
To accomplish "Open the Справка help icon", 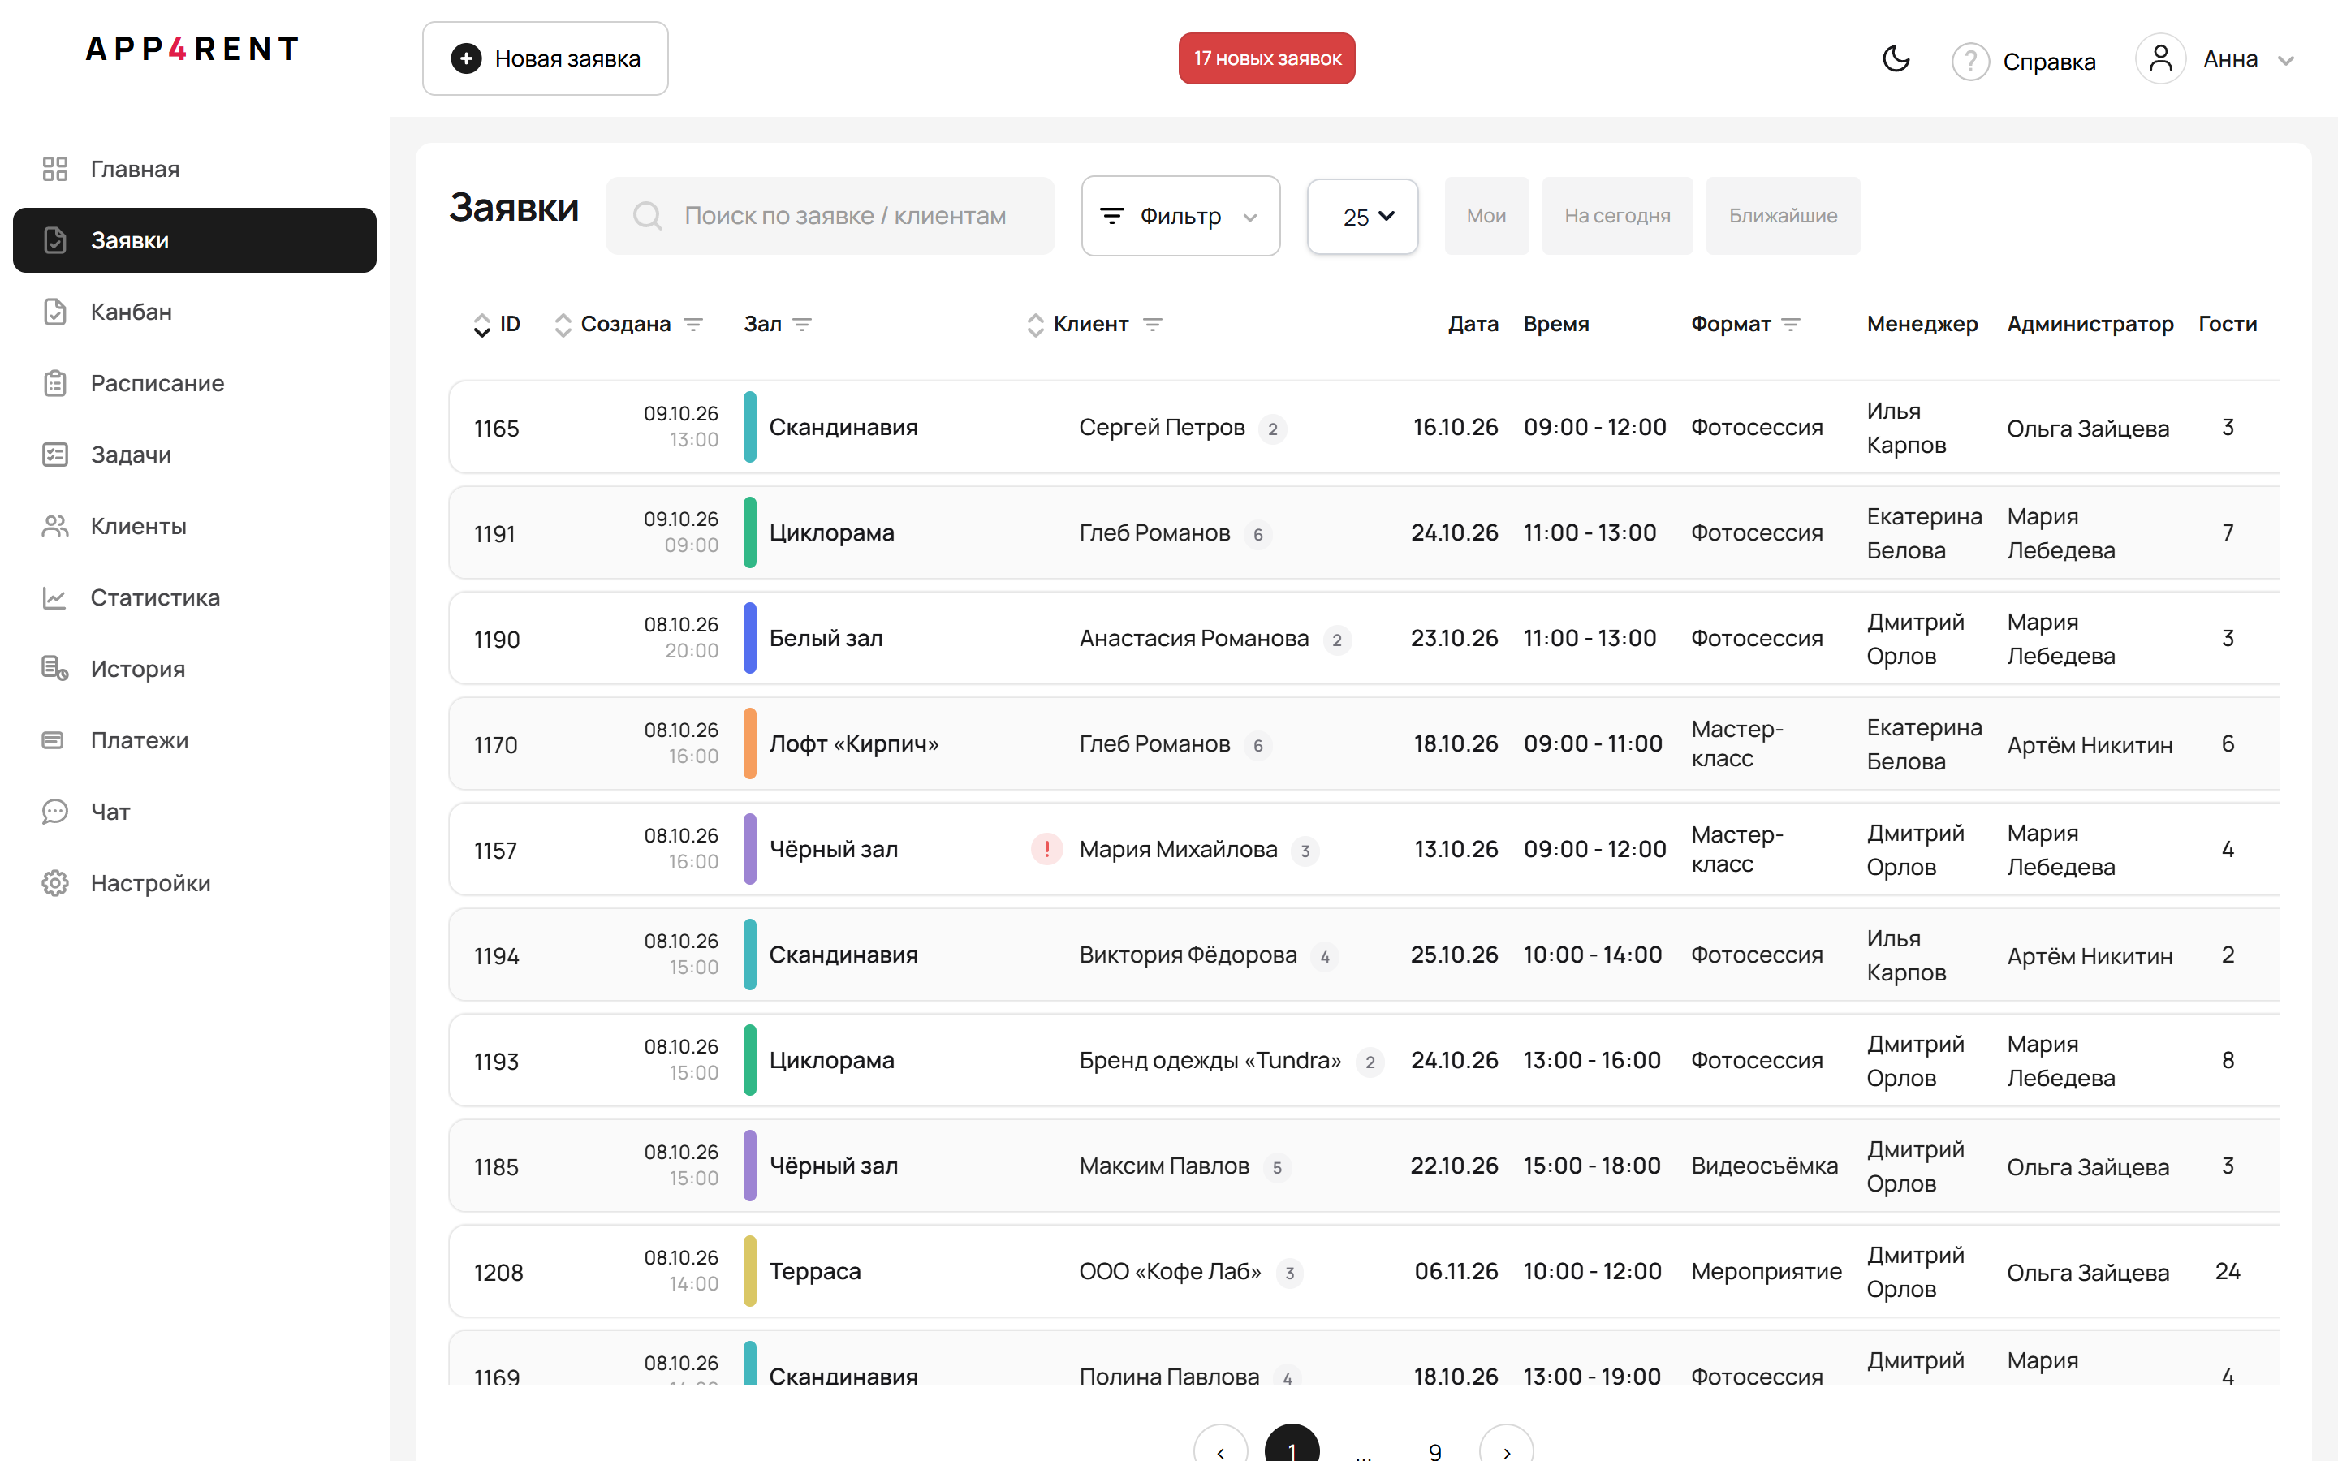I will (1970, 61).
